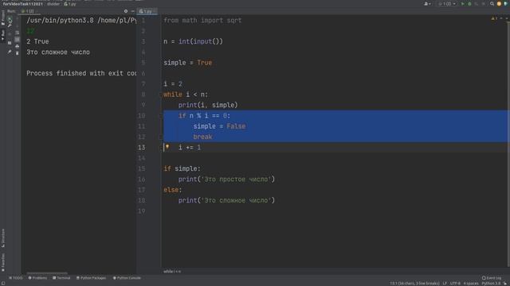Open the Event Log
The width and height of the screenshot is (510, 286).
pyautogui.click(x=492, y=278)
